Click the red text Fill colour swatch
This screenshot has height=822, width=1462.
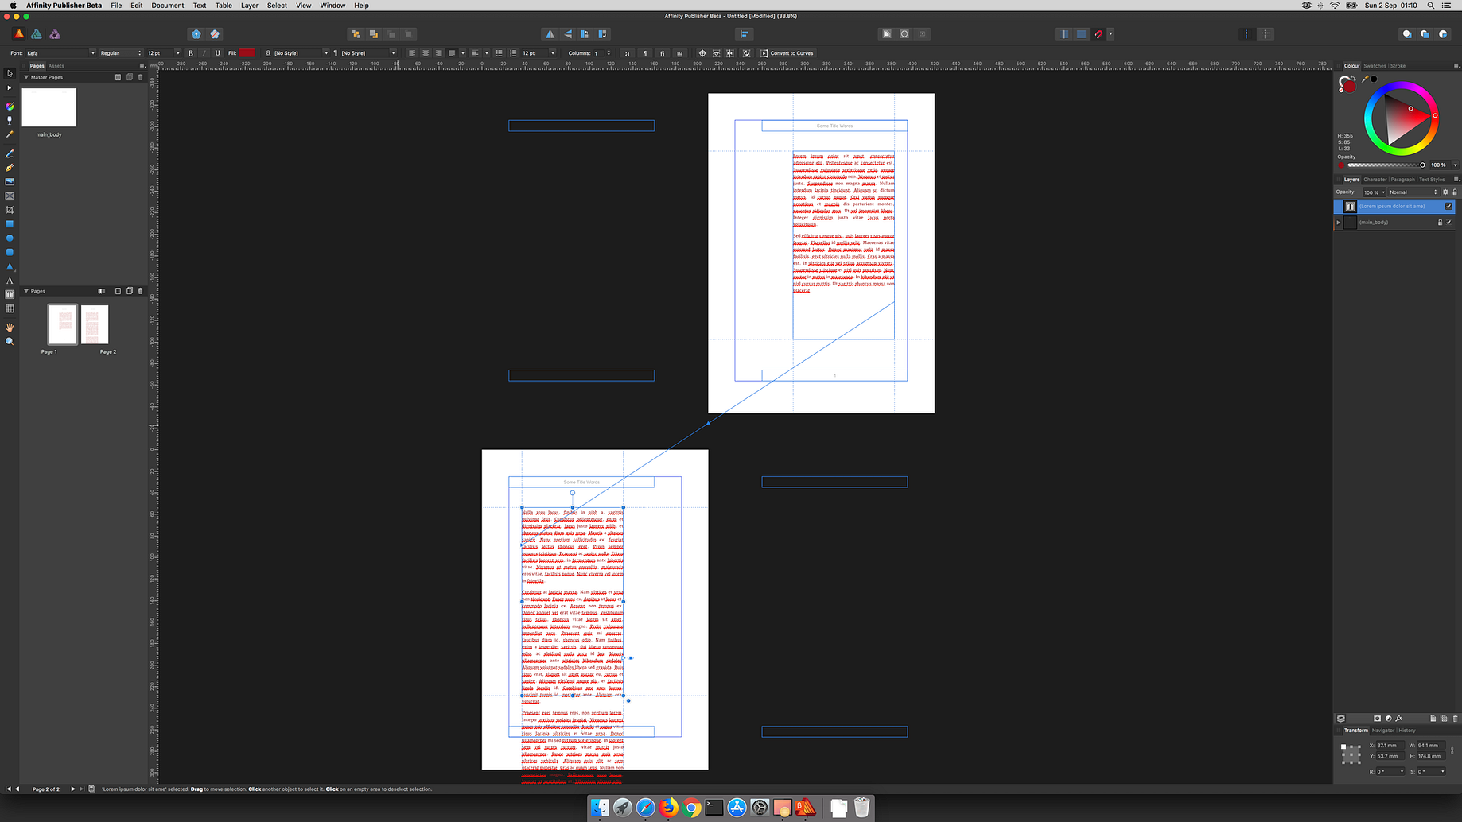pos(247,53)
